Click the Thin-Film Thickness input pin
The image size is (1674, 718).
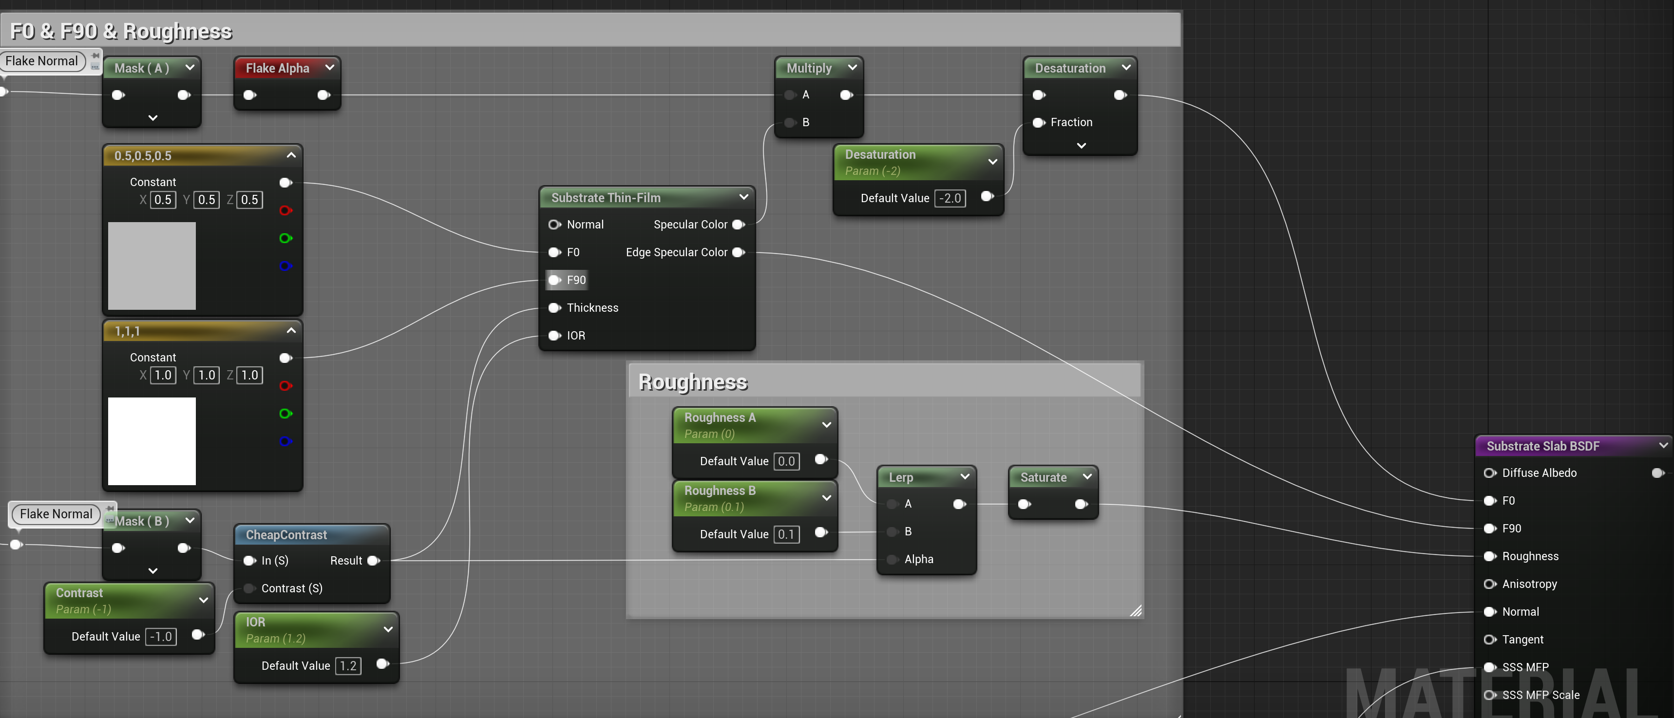[554, 308]
